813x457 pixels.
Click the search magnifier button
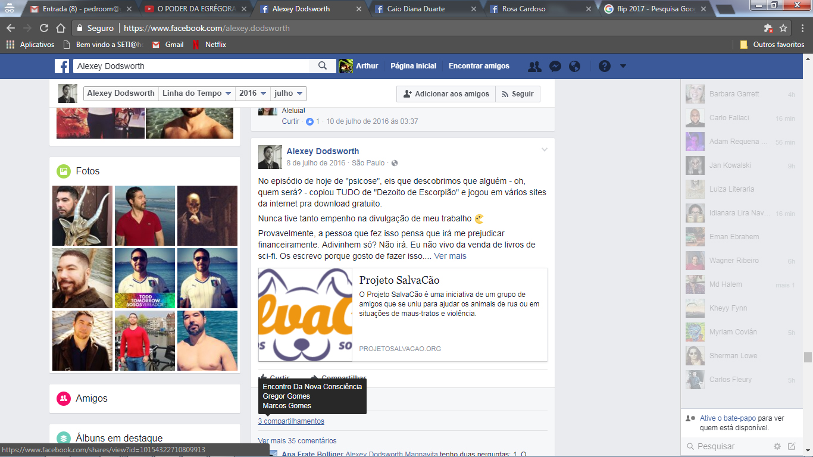(323, 66)
